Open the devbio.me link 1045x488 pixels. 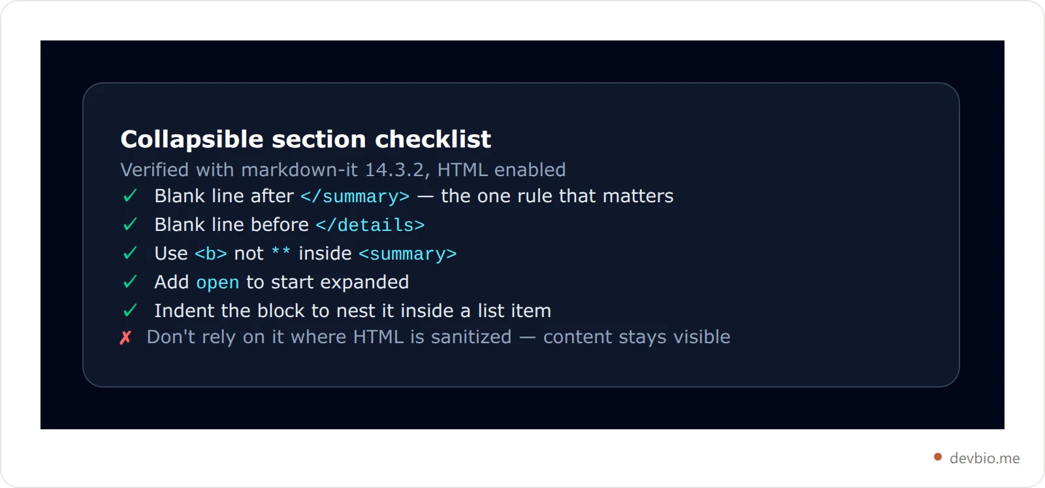click(984, 458)
